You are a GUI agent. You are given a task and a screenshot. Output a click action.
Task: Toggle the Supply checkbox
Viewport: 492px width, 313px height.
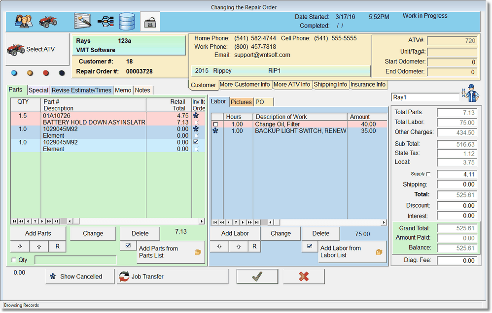click(x=428, y=174)
